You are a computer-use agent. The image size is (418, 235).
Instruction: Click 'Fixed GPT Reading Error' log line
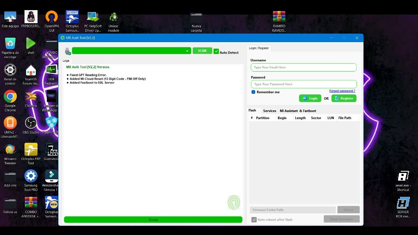tap(87, 75)
